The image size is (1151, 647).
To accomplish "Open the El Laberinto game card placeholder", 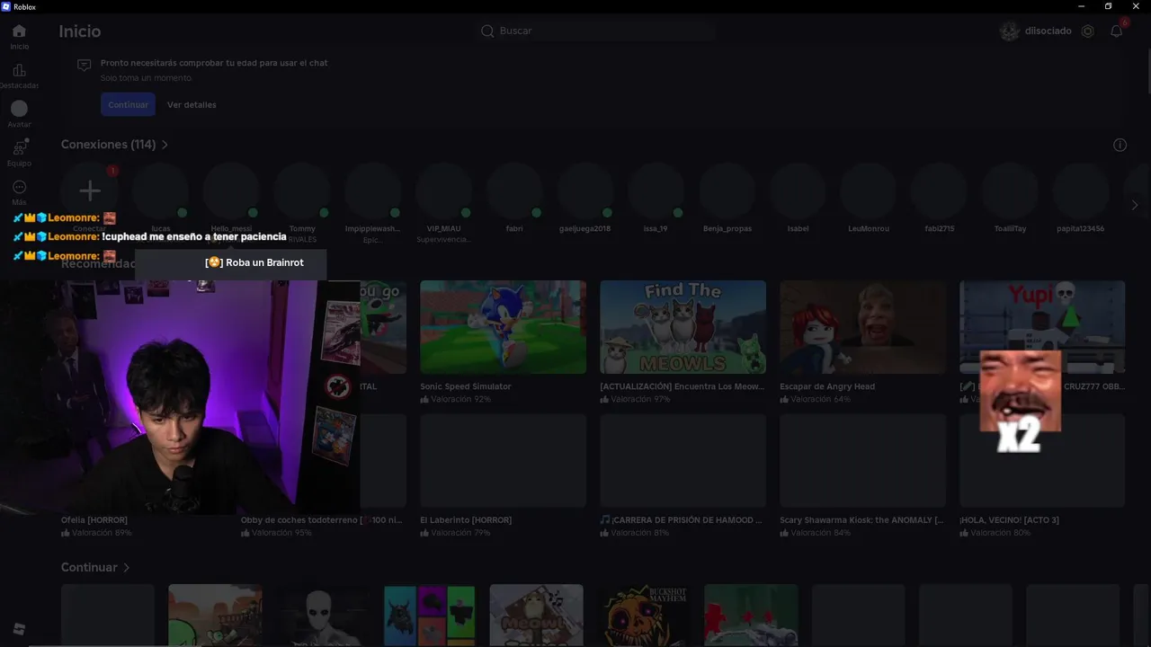I will pyautogui.click(x=503, y=460).
